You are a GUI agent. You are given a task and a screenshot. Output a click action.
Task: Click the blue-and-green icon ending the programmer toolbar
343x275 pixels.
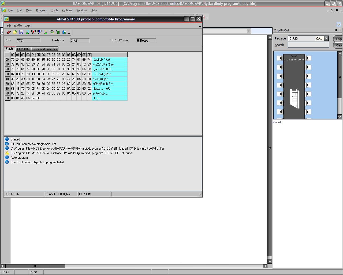64,32
